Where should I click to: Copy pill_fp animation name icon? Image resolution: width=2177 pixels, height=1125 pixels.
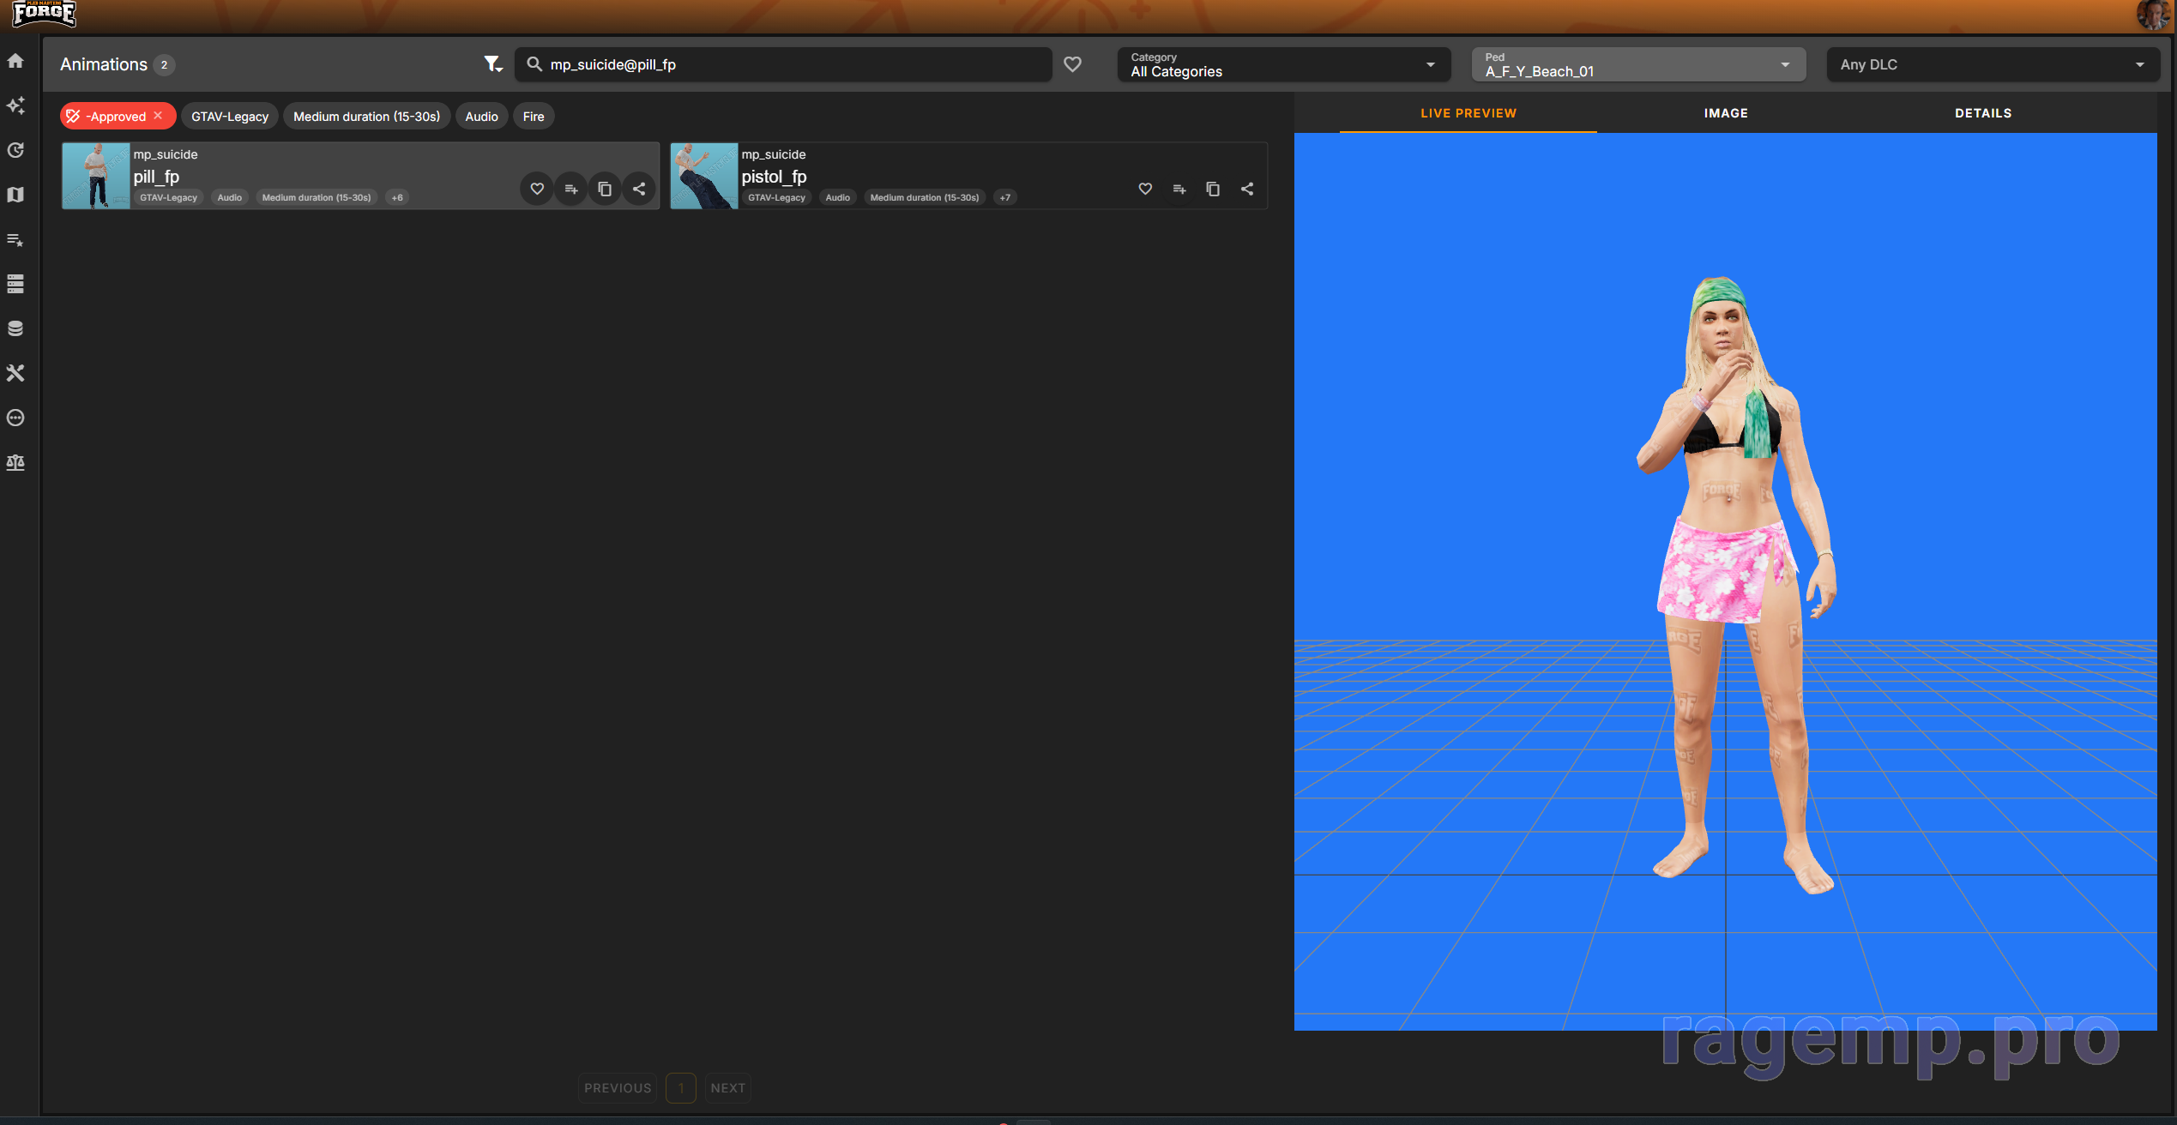pyautogui.click(x=605, y=189)
